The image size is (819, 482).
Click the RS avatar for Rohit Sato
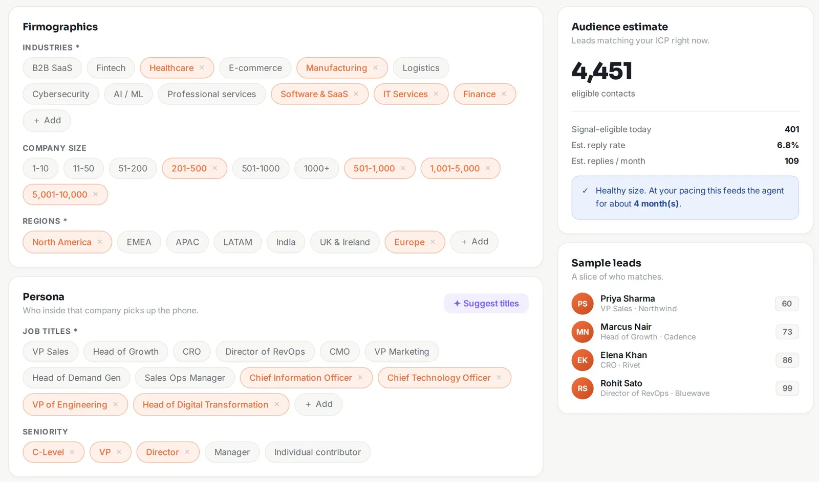click(x=583, y=388)
